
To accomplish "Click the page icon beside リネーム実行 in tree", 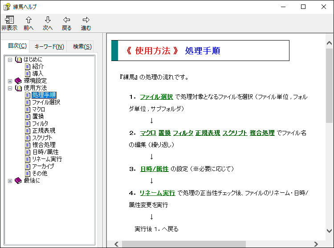I will pos(28,159).
